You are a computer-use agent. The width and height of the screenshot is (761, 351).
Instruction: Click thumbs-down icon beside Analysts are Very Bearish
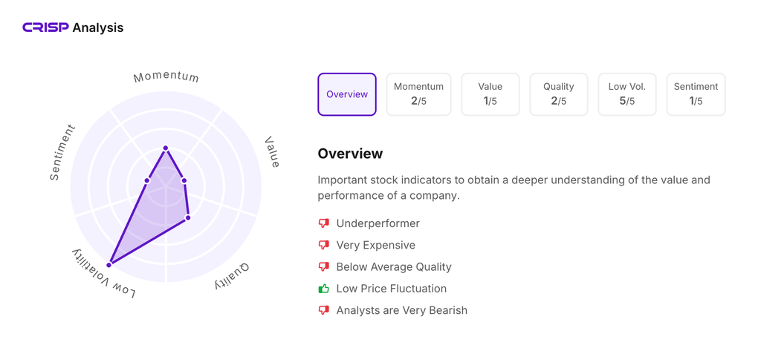(x=324, y=310)
